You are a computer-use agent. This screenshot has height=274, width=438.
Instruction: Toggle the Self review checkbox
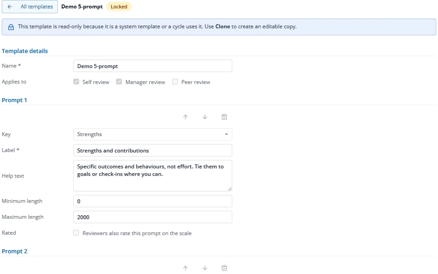click(76, 82)
